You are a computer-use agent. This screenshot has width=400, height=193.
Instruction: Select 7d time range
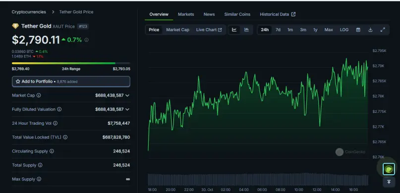[x=278, y=30]
